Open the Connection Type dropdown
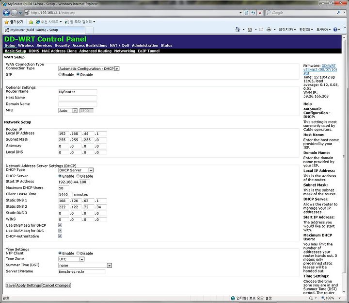The width and height of the screenshot is (349, 303). coord(89,68)
